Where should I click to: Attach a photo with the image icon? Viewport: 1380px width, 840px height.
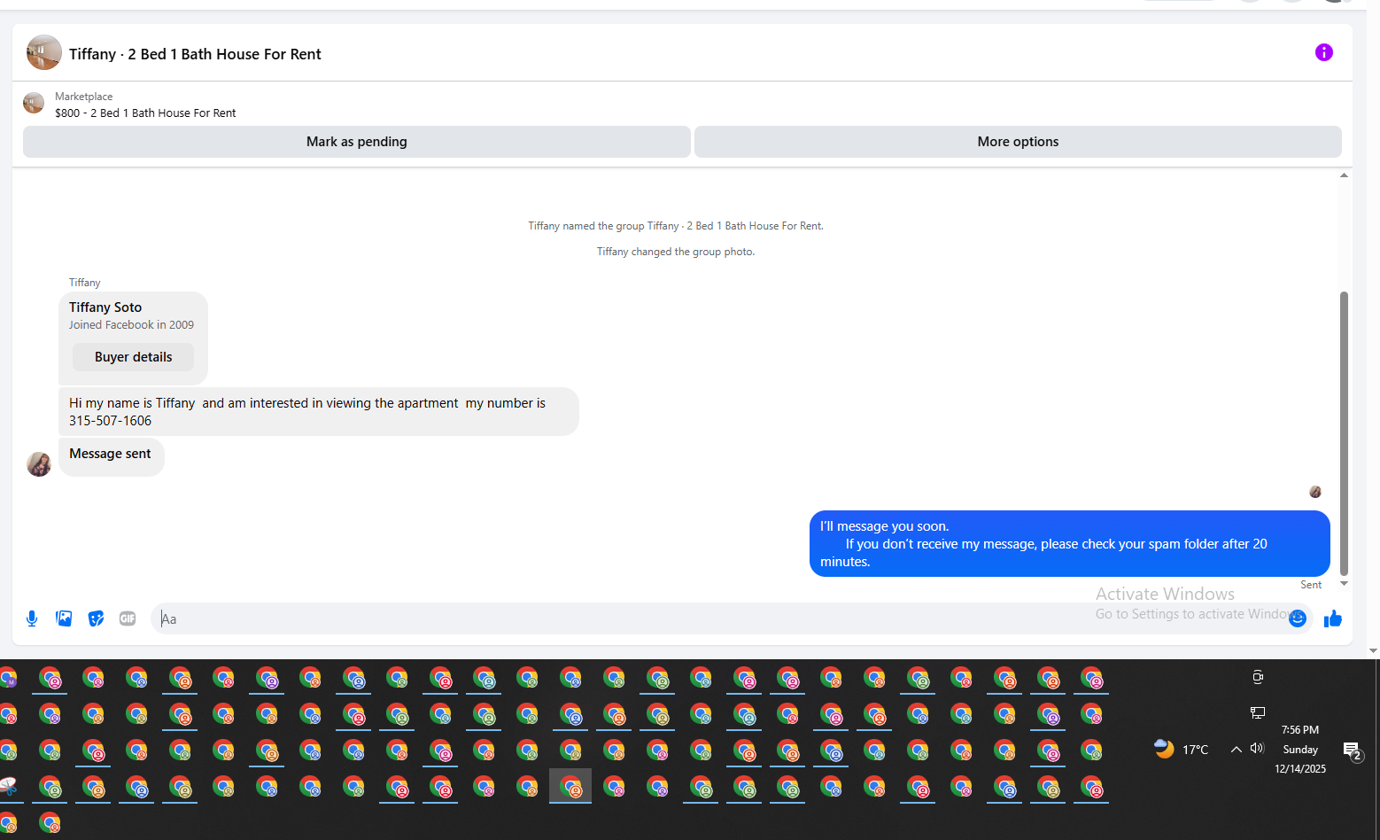click(x=64, y=618)
